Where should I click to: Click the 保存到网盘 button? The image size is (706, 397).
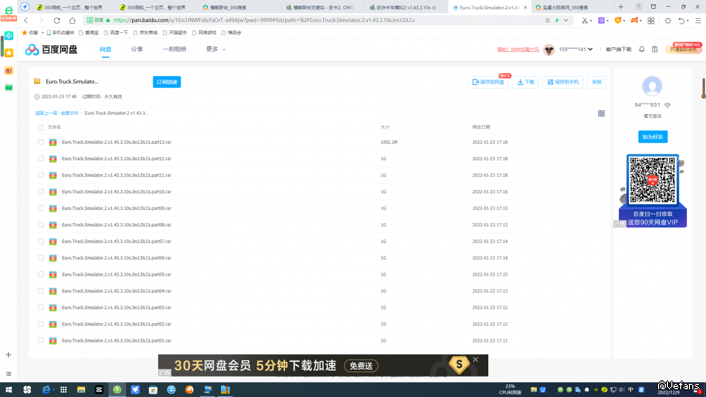(488, 82)
